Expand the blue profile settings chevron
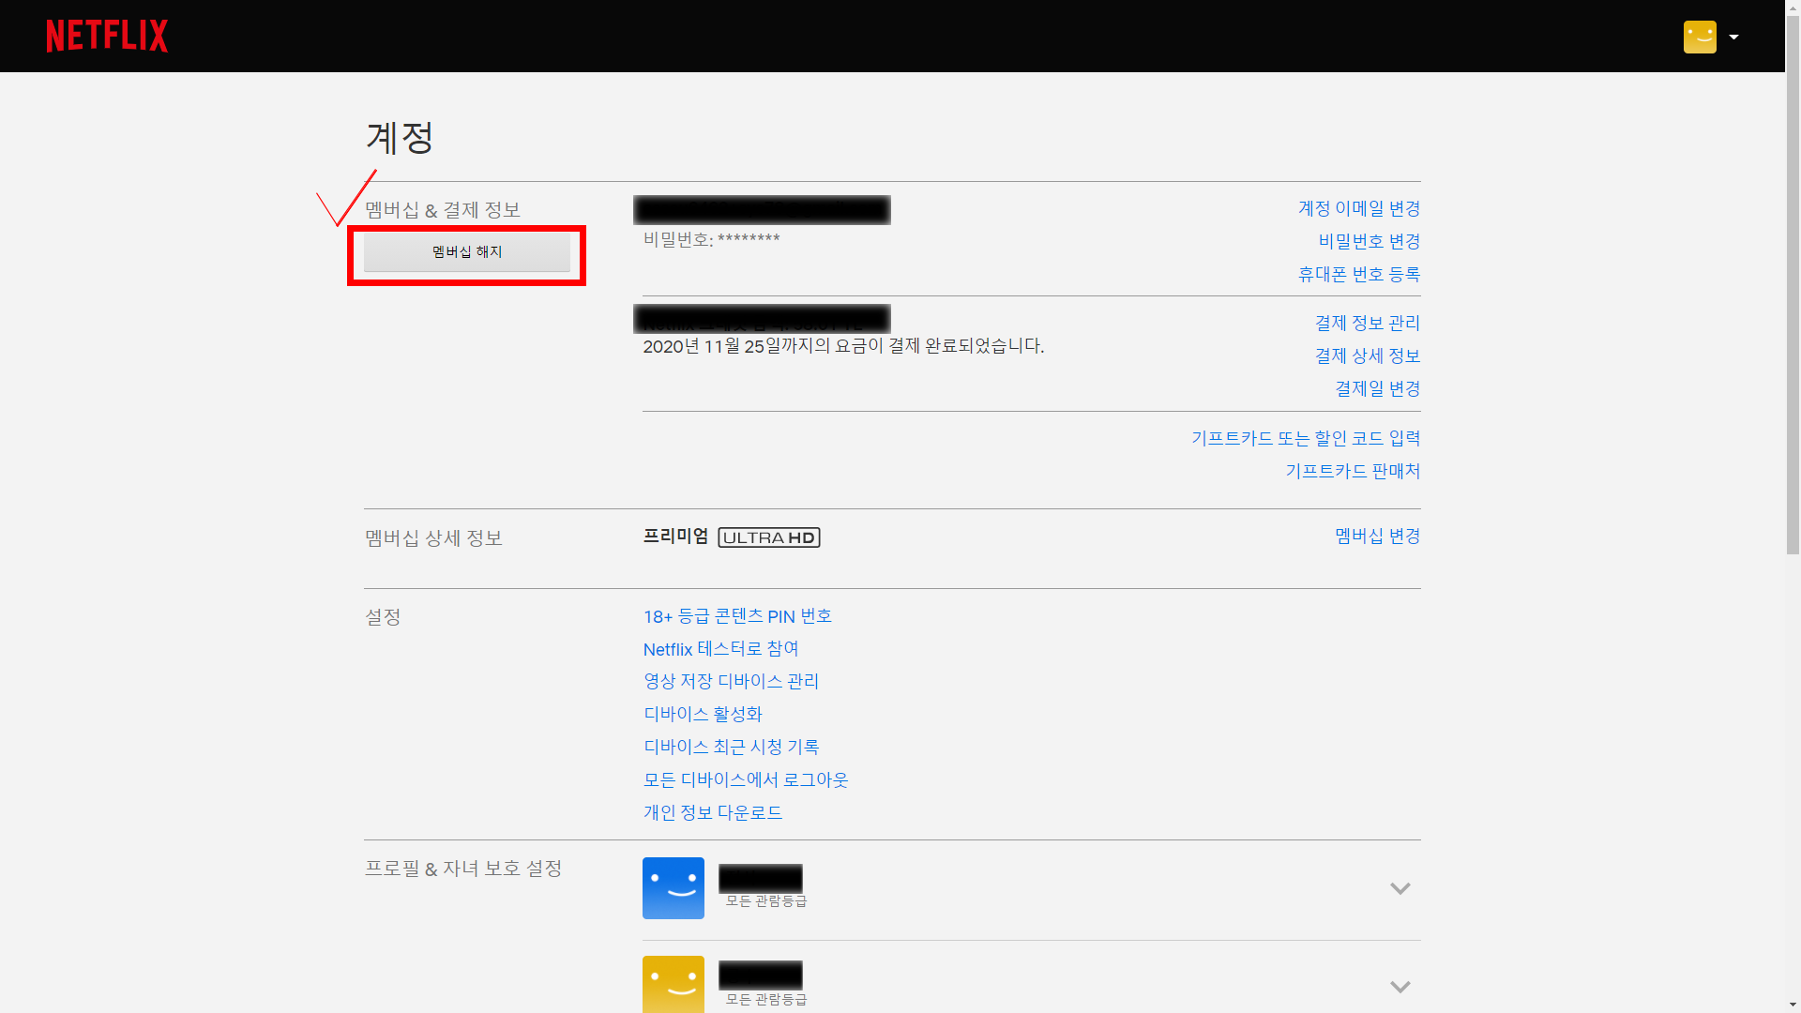The image size is (1801, 1013). [1400, 888]
